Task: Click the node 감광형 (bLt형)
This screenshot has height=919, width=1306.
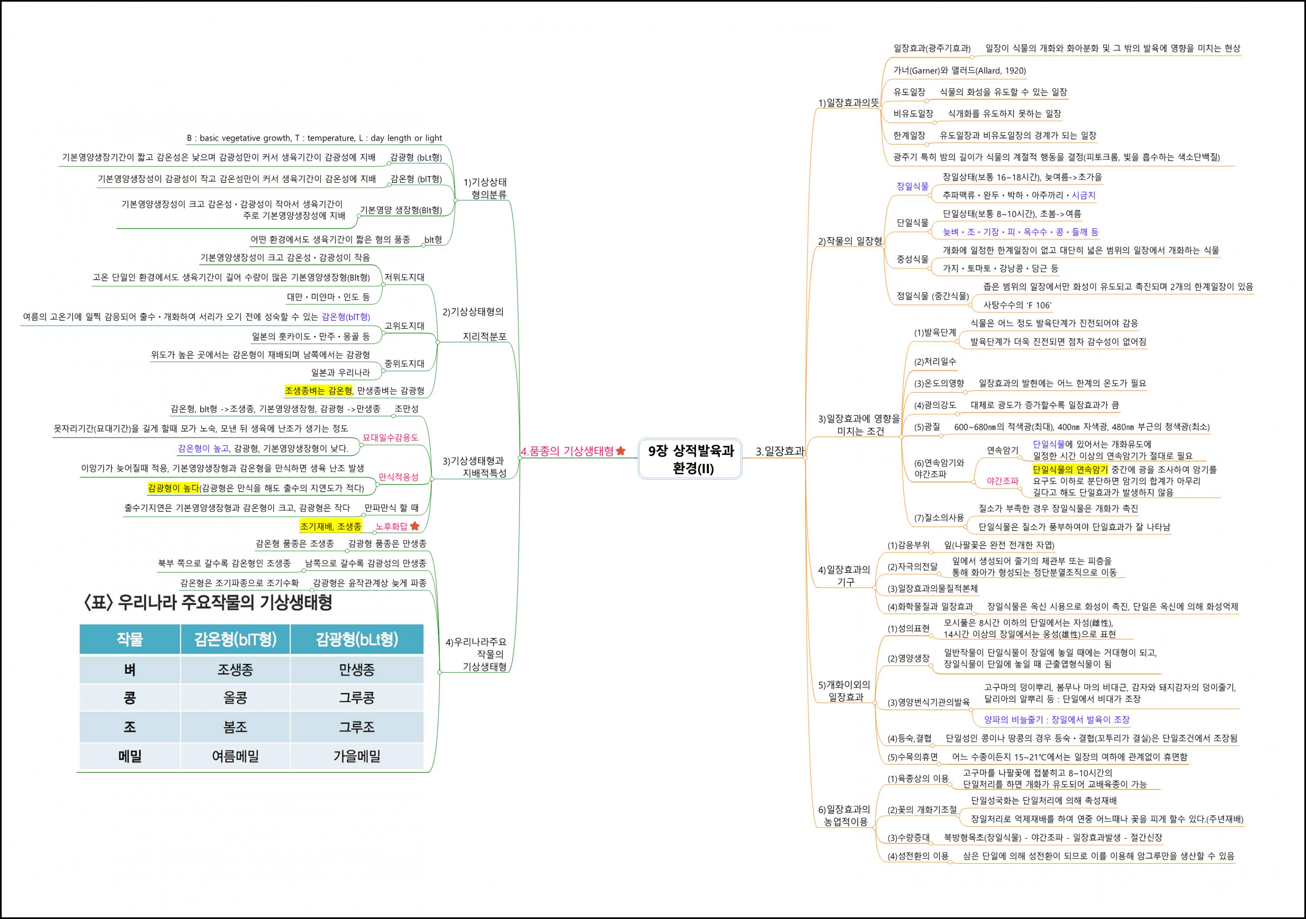Action: [416, 157]
